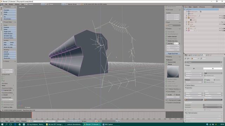Collapse the Shape panel
This screenshot has width=225, height=126.
point(188,65)
